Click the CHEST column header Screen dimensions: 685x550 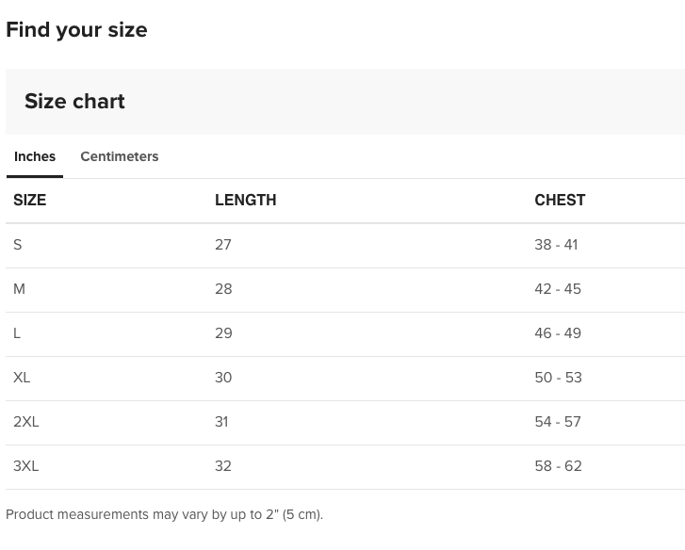(x=560, y=200)
